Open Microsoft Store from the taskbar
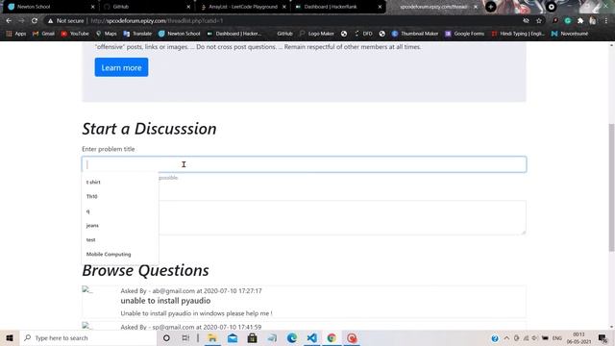The width and height of the screenshot is (615, 346). pos(252,337)
